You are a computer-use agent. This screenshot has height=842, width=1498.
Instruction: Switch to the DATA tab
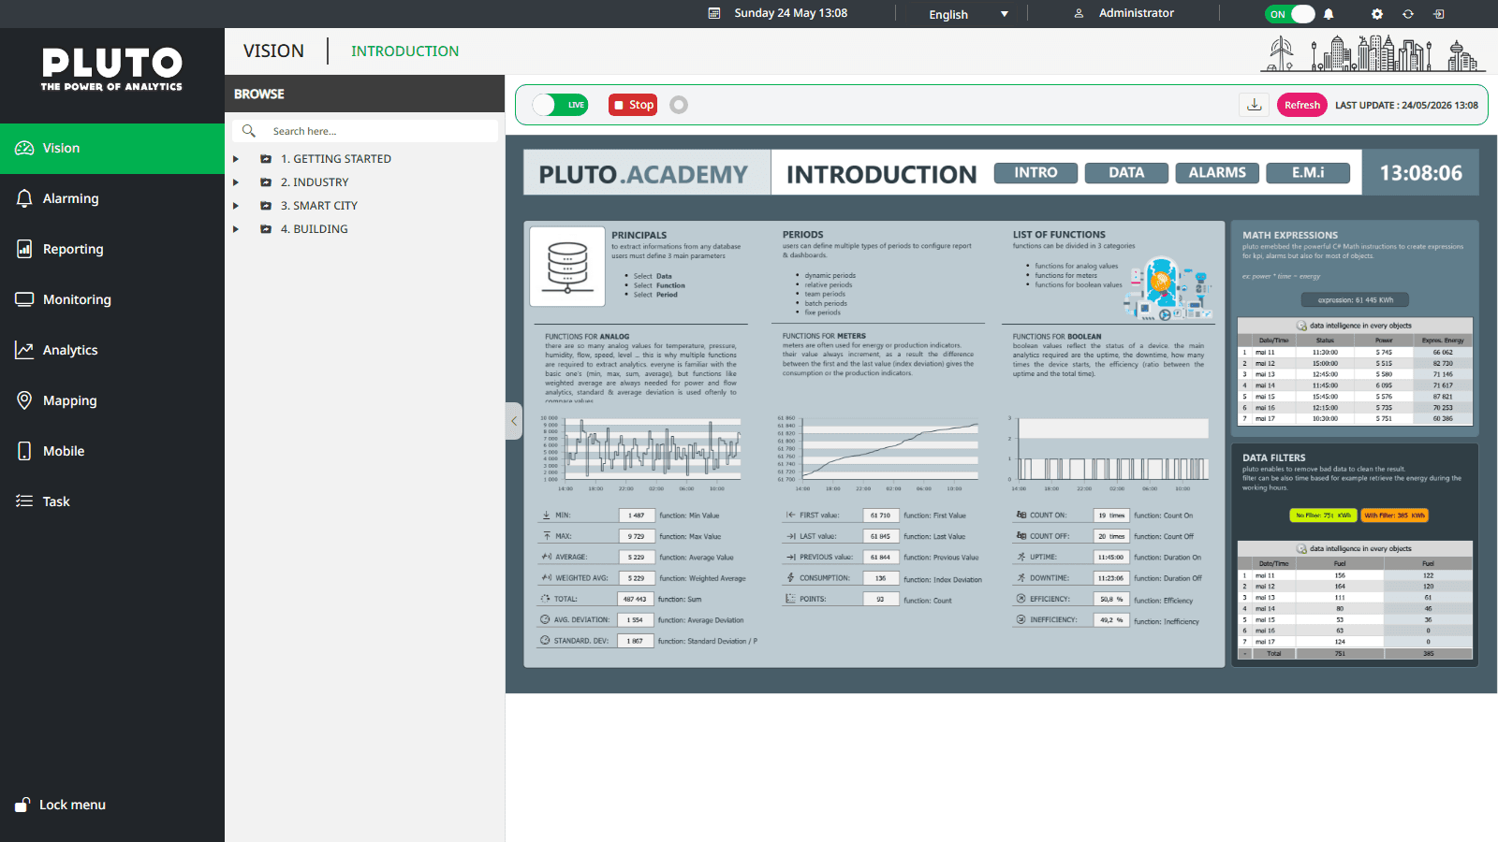[x=1126, y=173]
